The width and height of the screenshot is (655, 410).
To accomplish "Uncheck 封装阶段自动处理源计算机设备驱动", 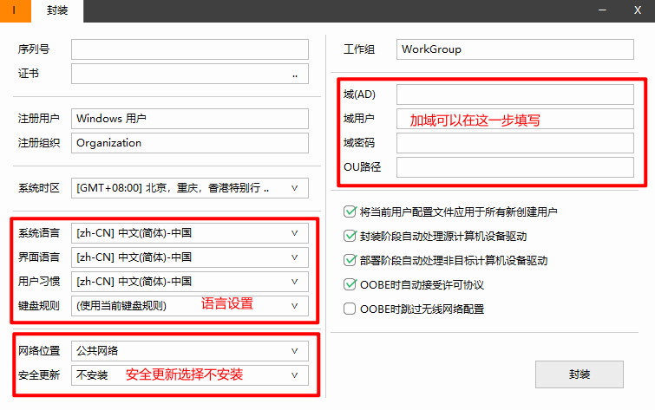I will pyautogui.click(x=350, y=236).
